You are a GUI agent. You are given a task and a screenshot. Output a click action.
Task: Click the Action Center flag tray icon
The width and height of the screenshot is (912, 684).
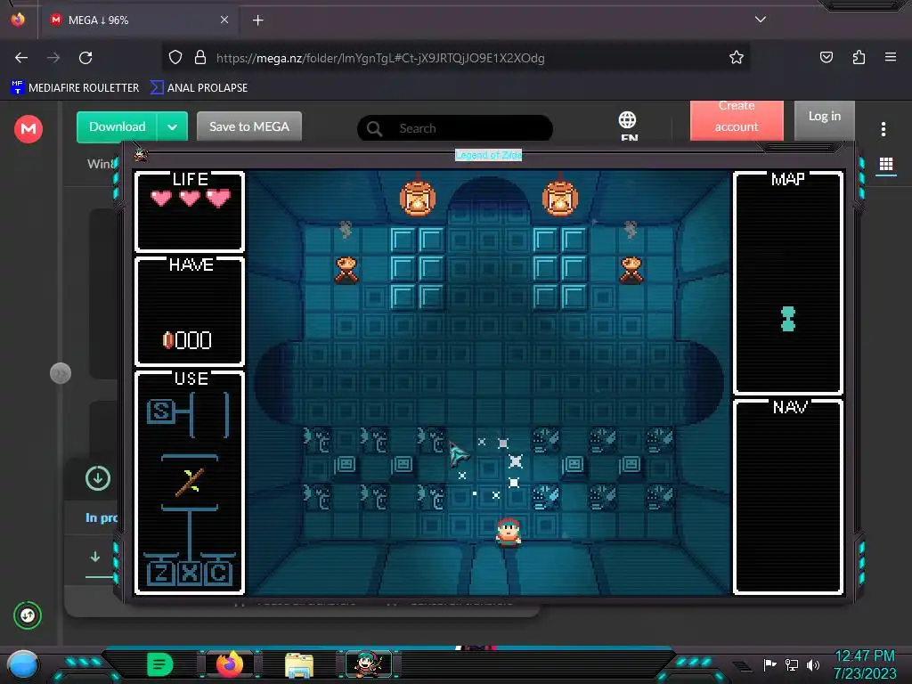(769, 664)
